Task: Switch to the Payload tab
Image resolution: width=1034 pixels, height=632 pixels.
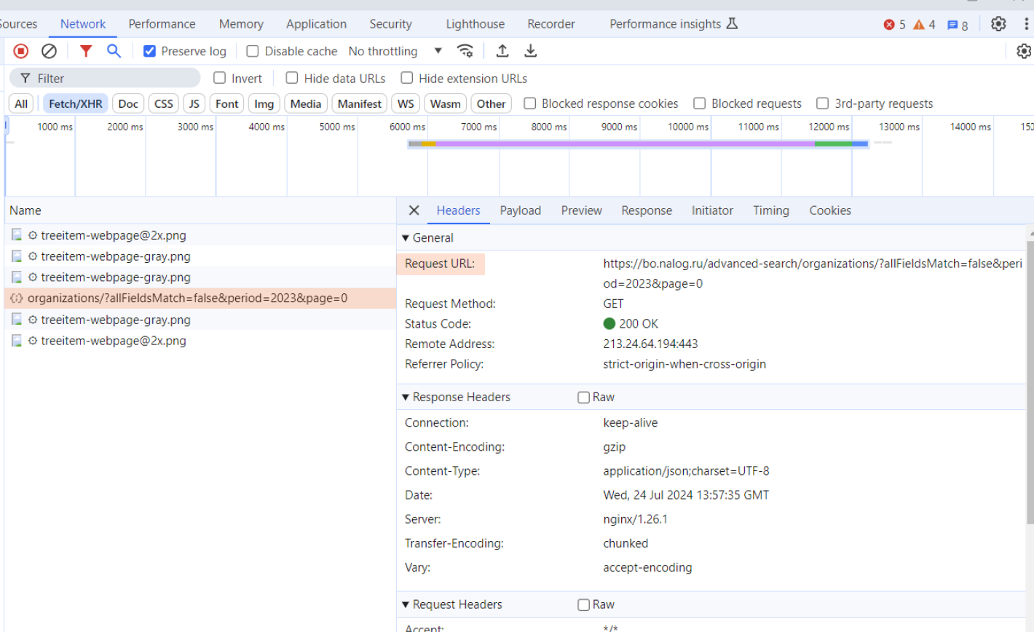Action: pyautogui.click(x=520, y=210)
